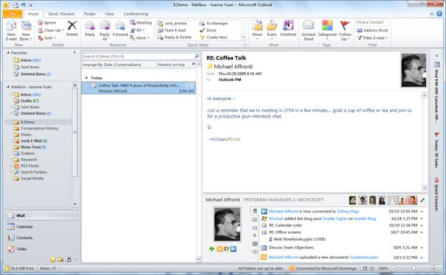This screenshot has width=446, height=275.
Task: Run the Done quick step
Action: [208, 30]
